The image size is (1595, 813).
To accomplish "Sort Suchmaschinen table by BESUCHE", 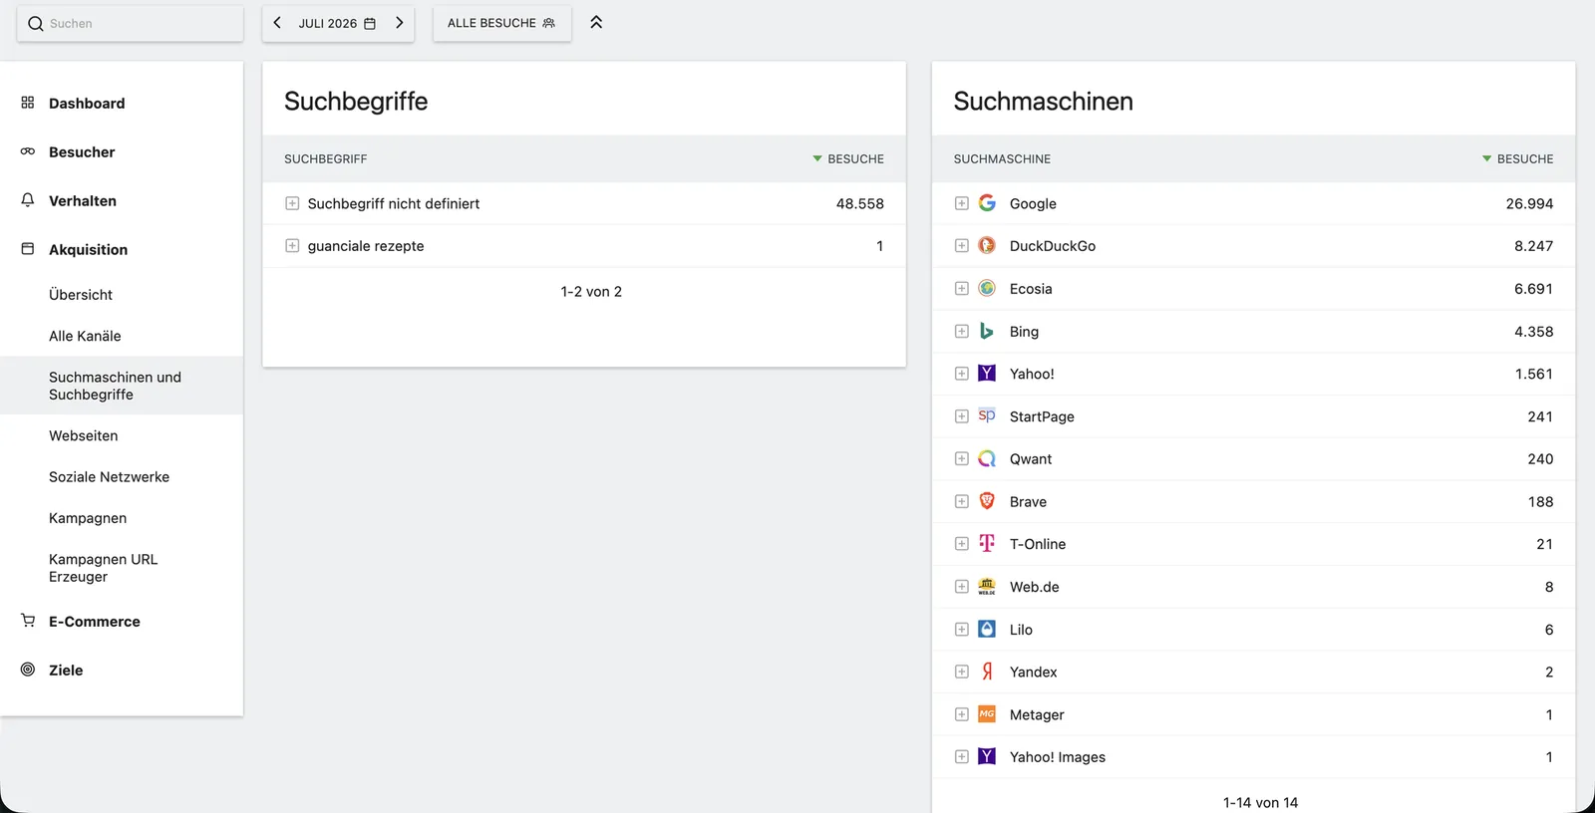I will (1517, 158).
